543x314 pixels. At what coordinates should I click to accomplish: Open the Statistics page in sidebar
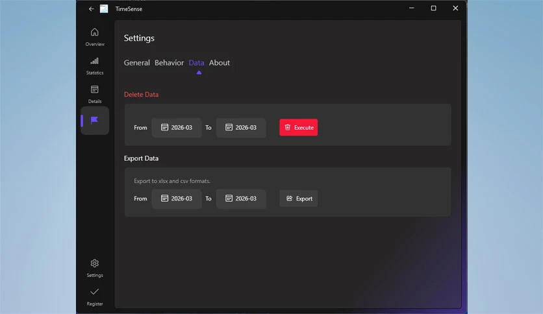tap(95, 66)
